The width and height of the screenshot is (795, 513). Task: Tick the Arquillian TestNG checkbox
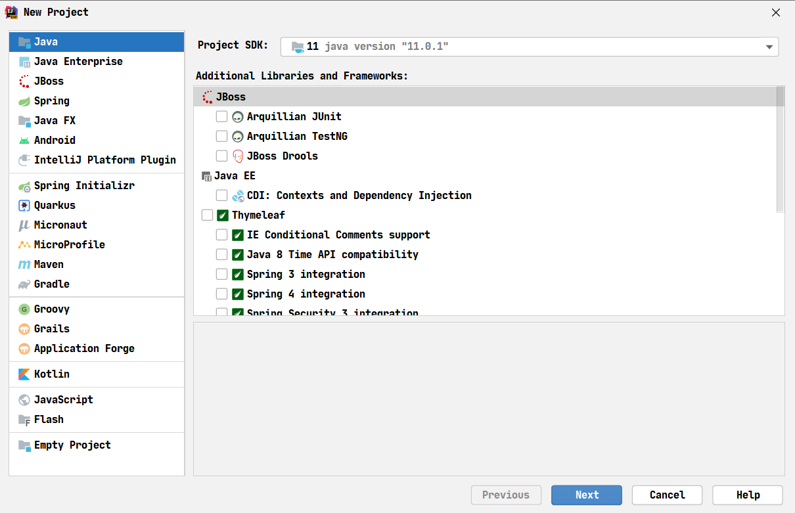click(x=222, y=137)
